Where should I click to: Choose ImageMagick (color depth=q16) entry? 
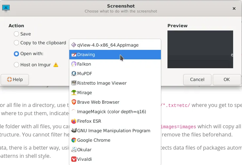115,112
